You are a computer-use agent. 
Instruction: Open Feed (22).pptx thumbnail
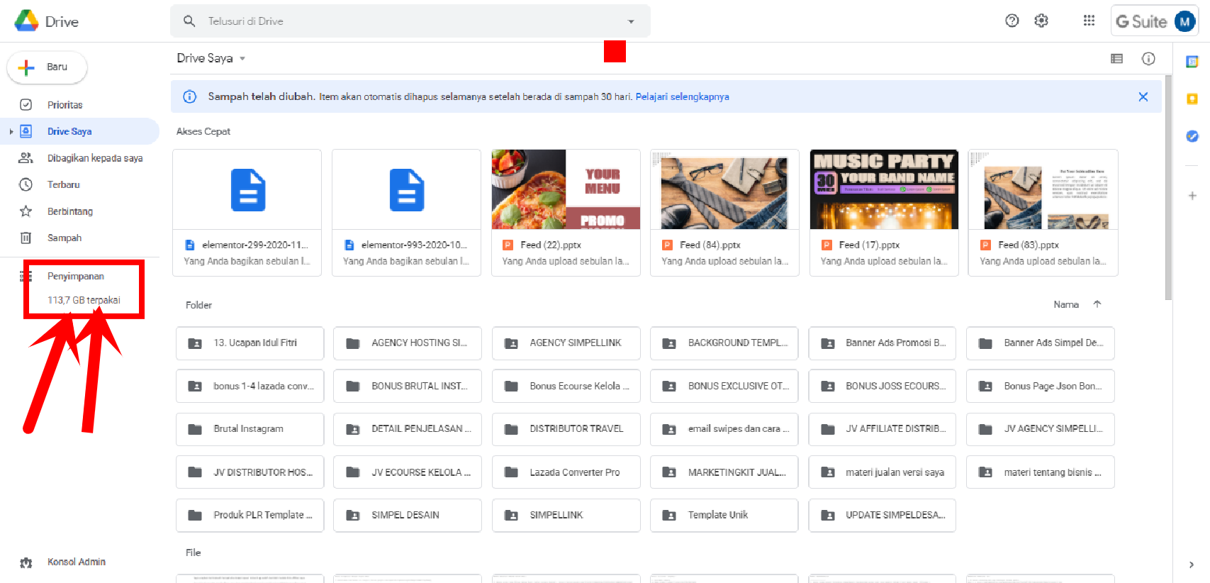click(566, 189)
